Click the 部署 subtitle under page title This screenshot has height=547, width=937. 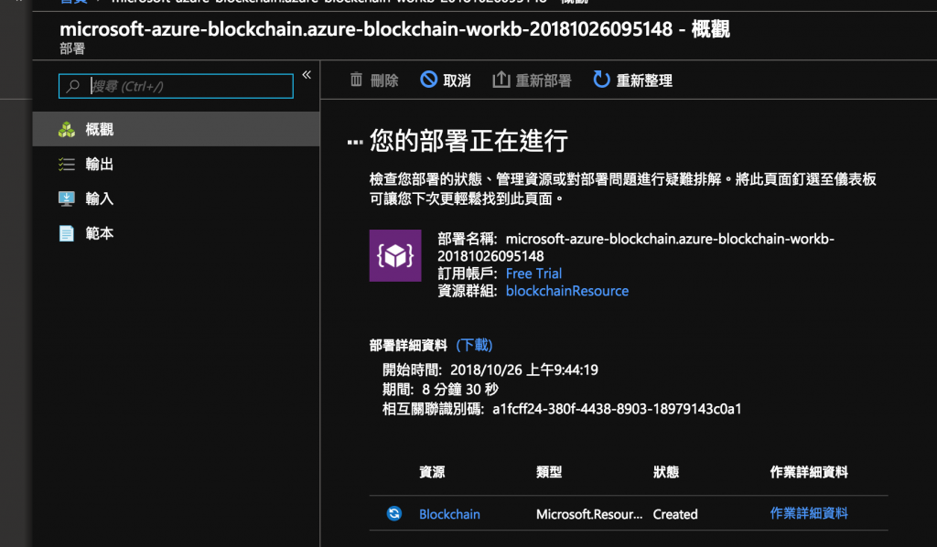pyautogui.click(x=72, y=49)
